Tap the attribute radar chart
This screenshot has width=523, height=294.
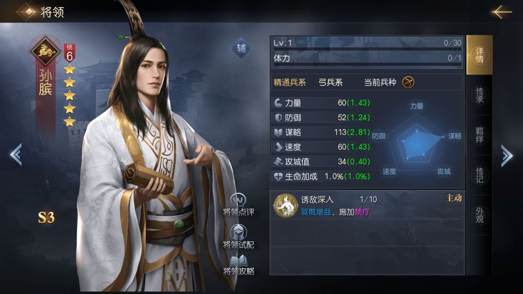tap(416, 140)
